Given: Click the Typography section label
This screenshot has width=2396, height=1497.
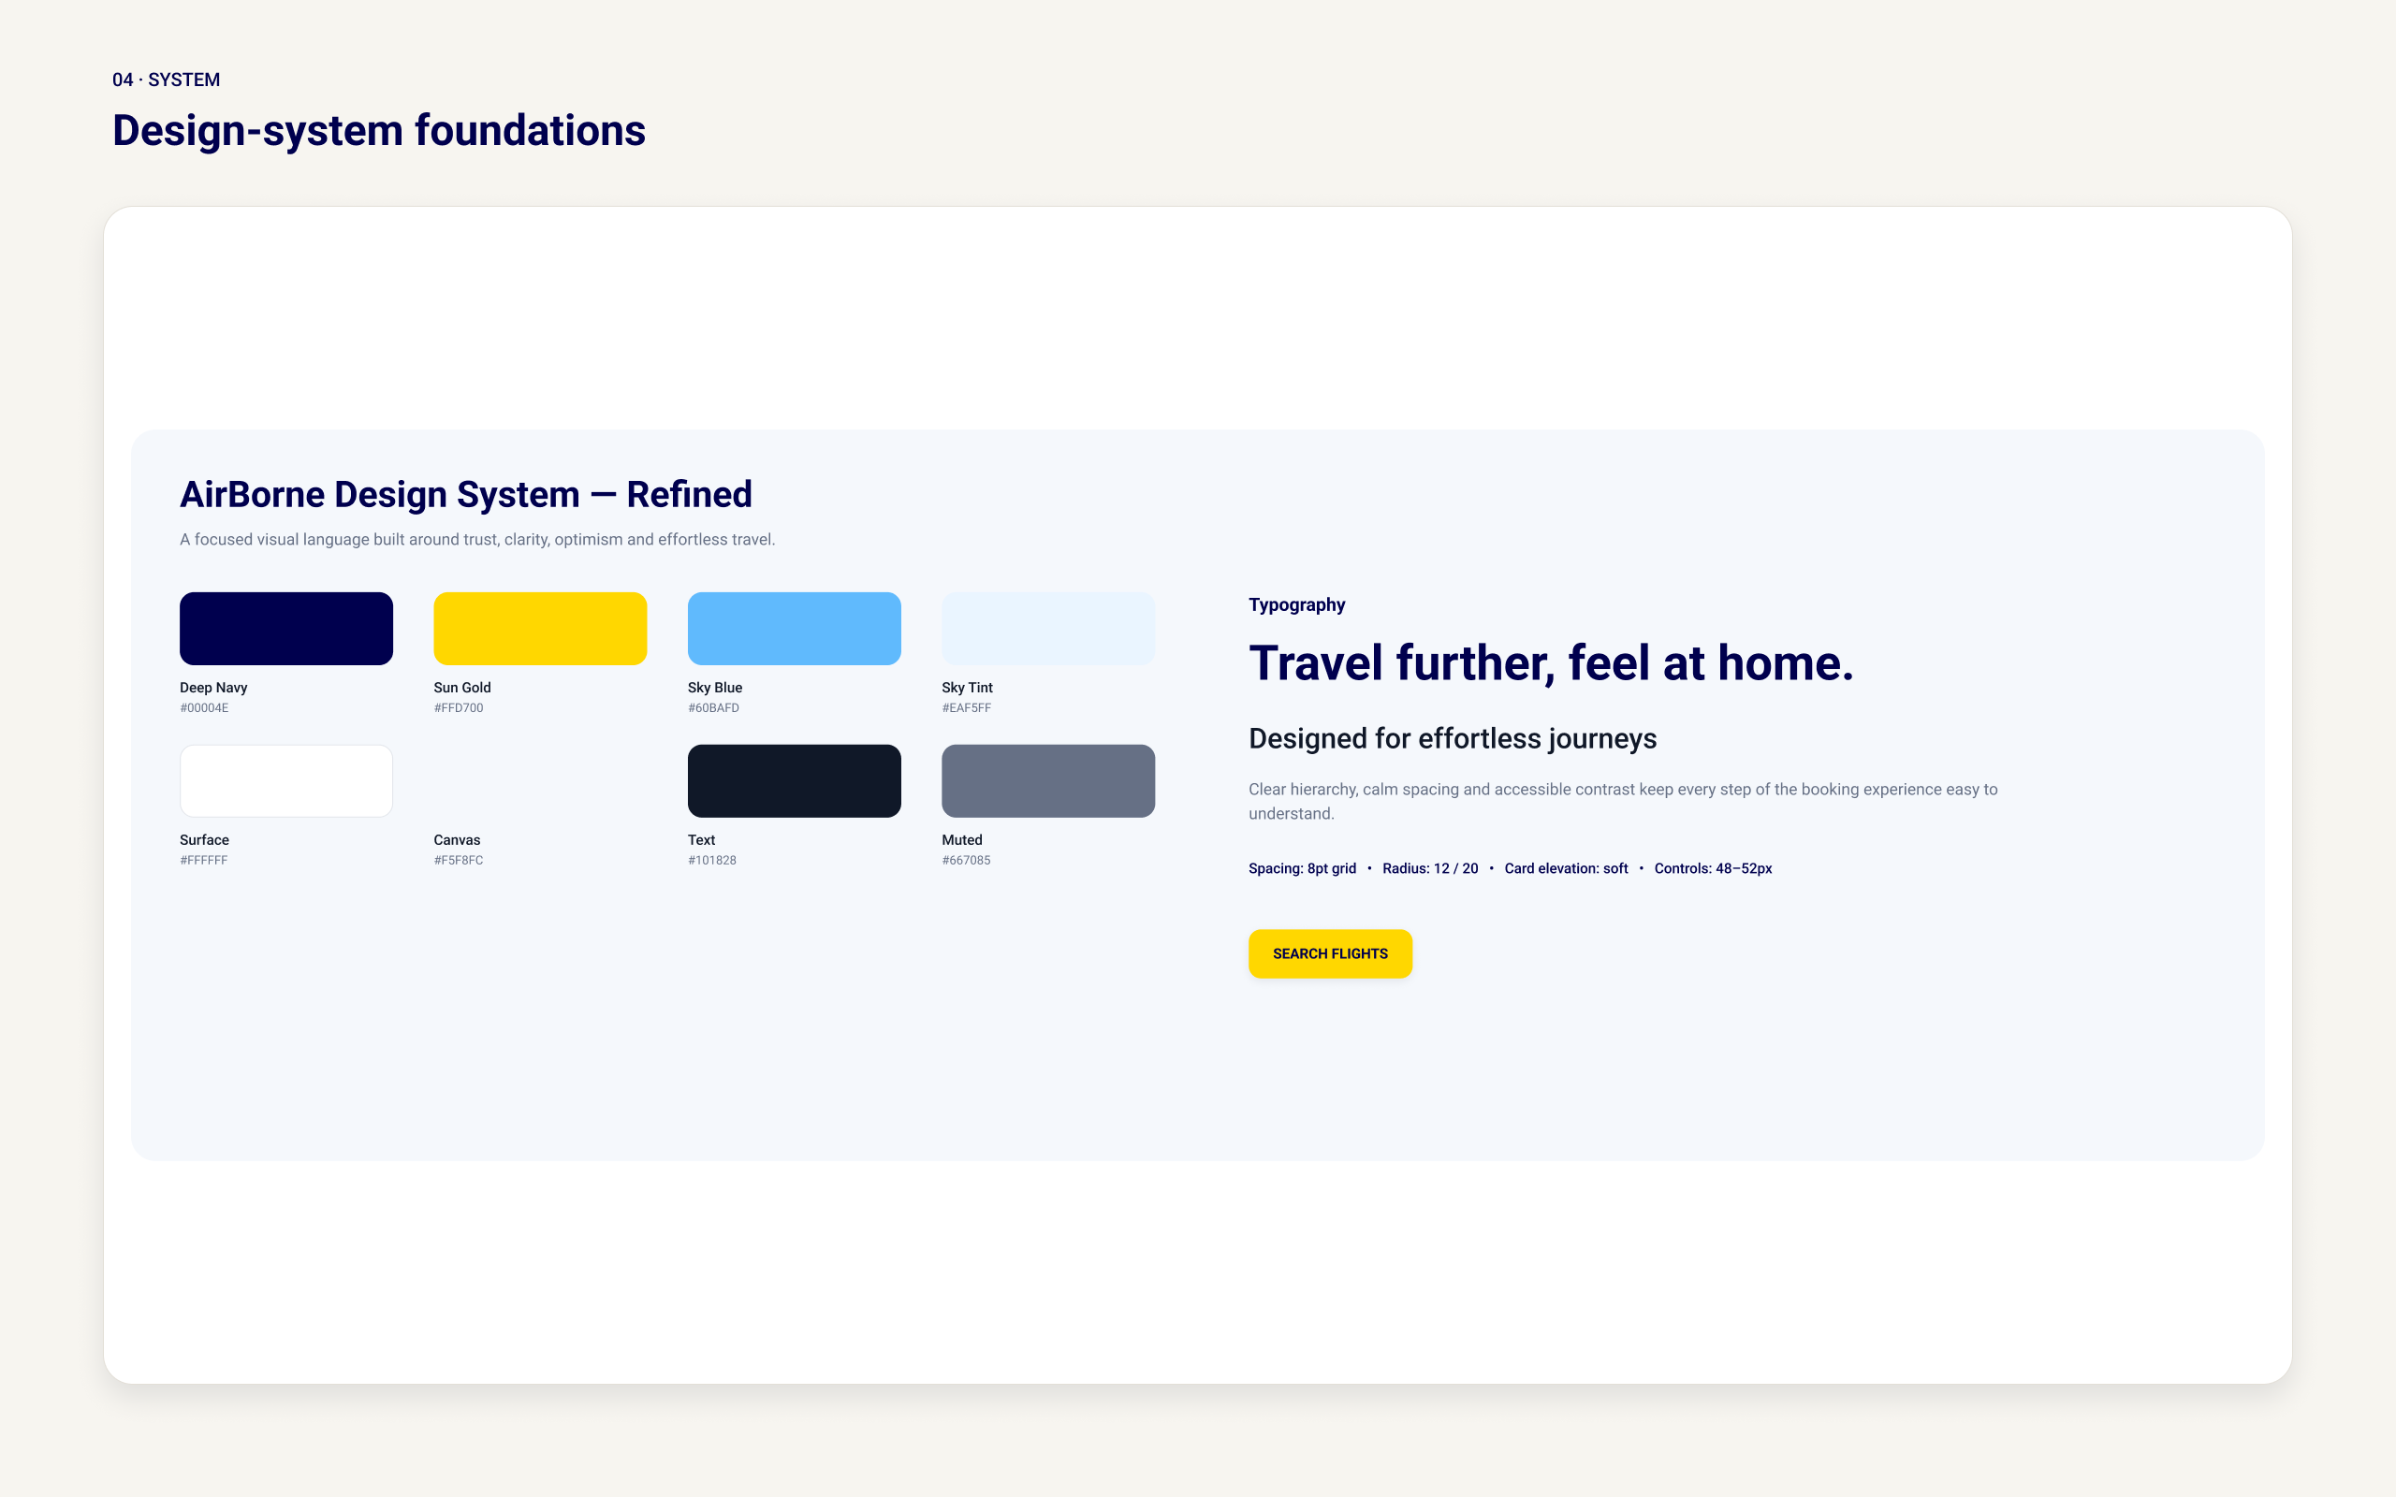Looking at the screenshot, I should pos(1296,605).
